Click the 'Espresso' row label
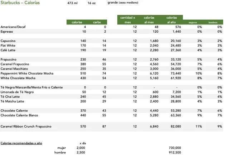Viewport: 229px width, 157px height. [x=7, y=32]
